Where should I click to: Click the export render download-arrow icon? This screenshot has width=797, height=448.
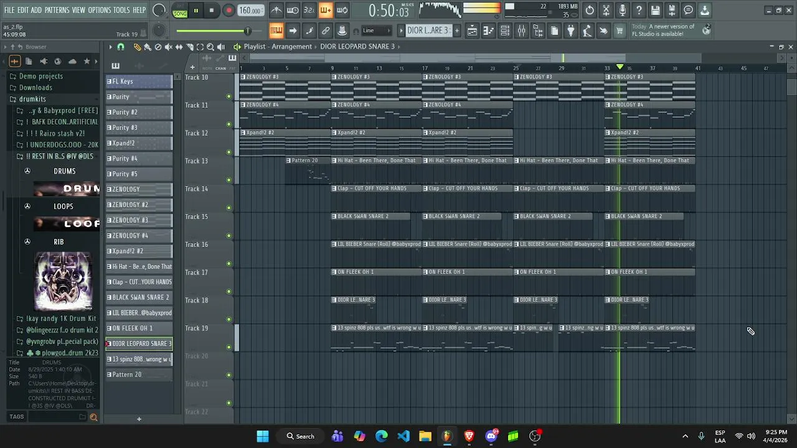(x=704, y=10)
